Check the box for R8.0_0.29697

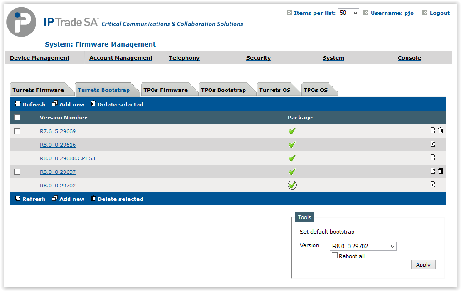pos(17,172)
